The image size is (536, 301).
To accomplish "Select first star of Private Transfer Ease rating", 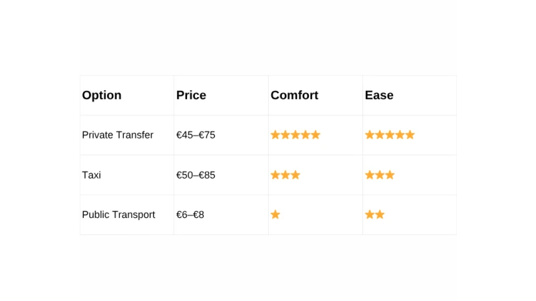I will (370, 135).
